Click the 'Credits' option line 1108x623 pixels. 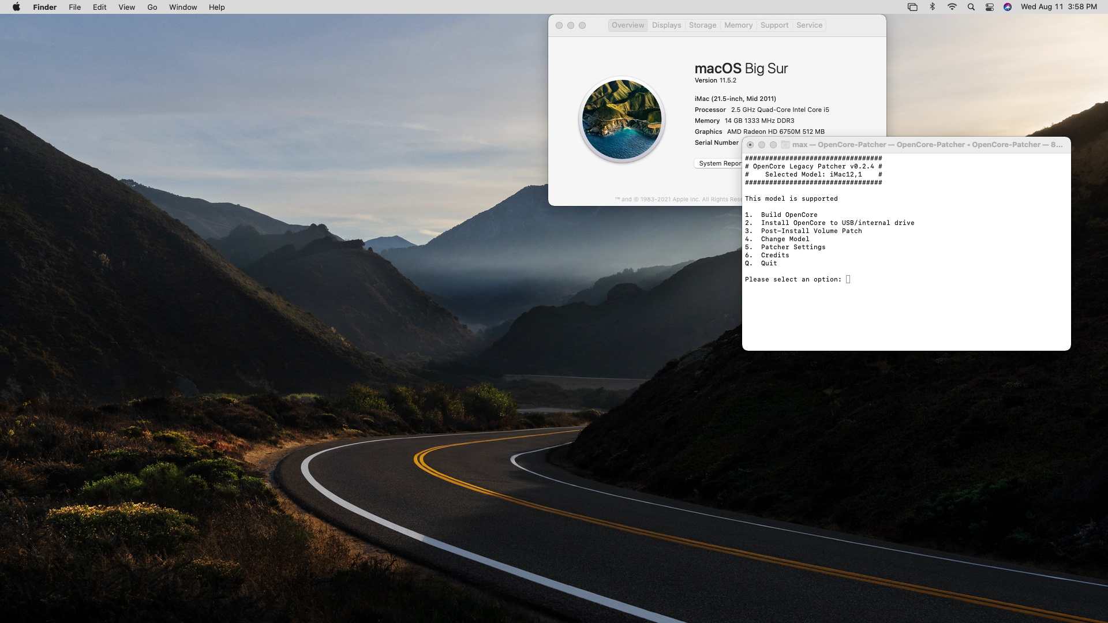tap(767, 255)
